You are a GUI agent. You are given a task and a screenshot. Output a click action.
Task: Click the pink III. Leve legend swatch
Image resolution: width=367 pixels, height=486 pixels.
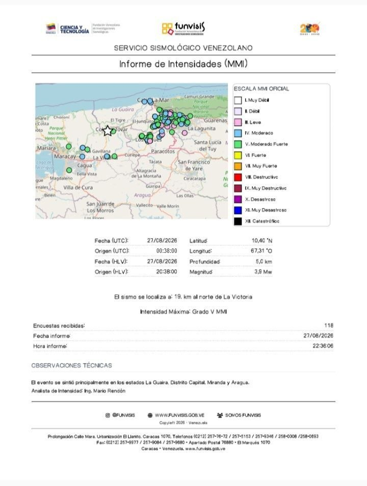click(x=238, y=122)
